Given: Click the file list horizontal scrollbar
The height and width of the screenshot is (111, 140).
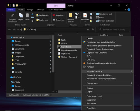Looking at the screenshot, I should [x=69, y=92].
